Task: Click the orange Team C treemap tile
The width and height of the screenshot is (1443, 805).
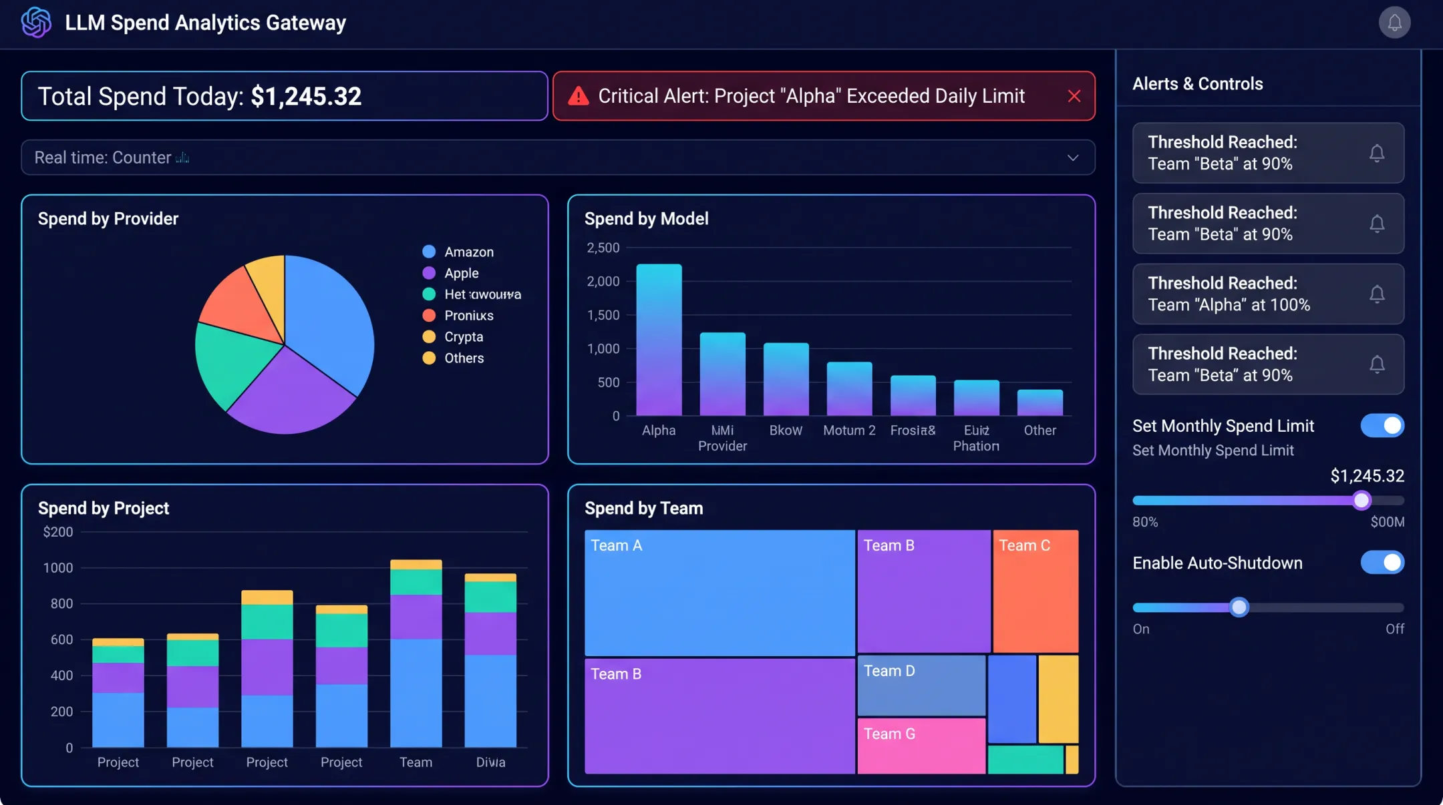Action: point(1035,591)
